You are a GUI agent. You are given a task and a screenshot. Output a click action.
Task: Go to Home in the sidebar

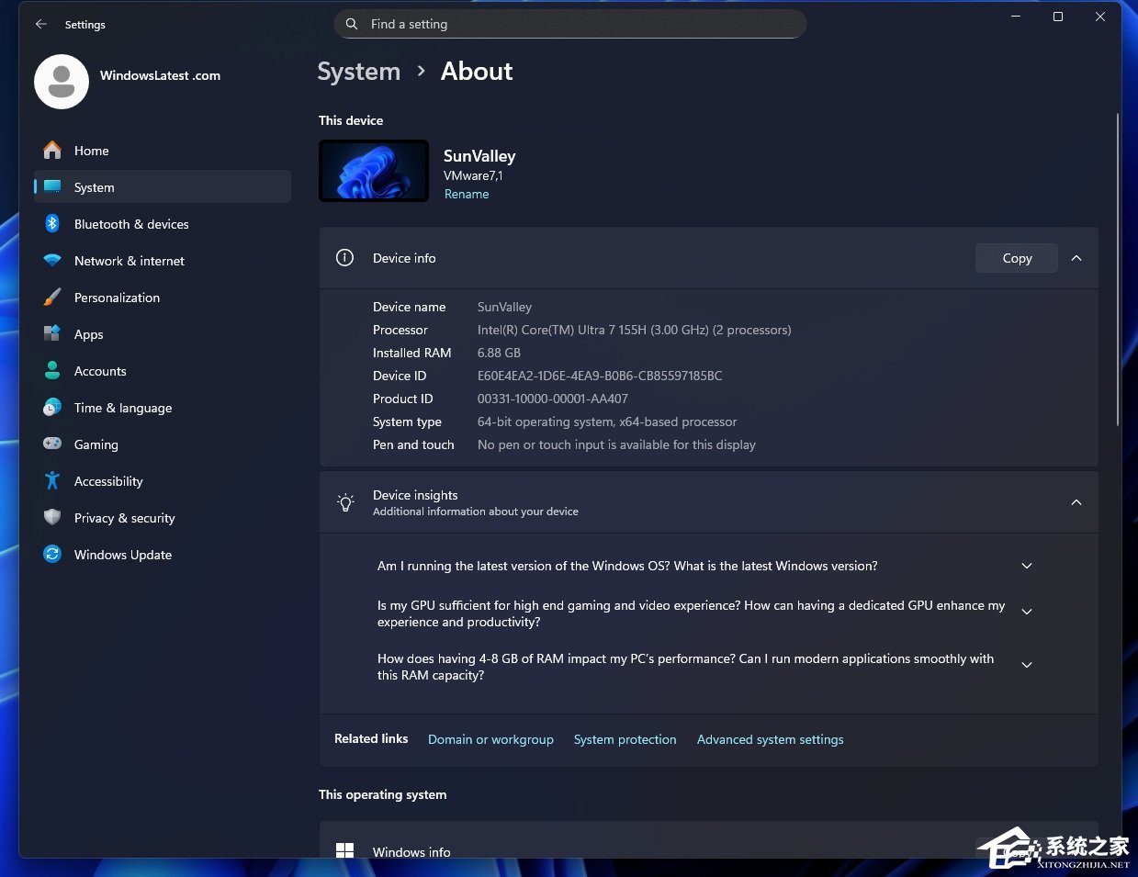tap(91, 150)
